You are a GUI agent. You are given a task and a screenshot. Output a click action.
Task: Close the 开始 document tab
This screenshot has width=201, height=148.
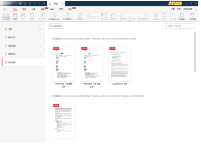[x=63, y=4]
